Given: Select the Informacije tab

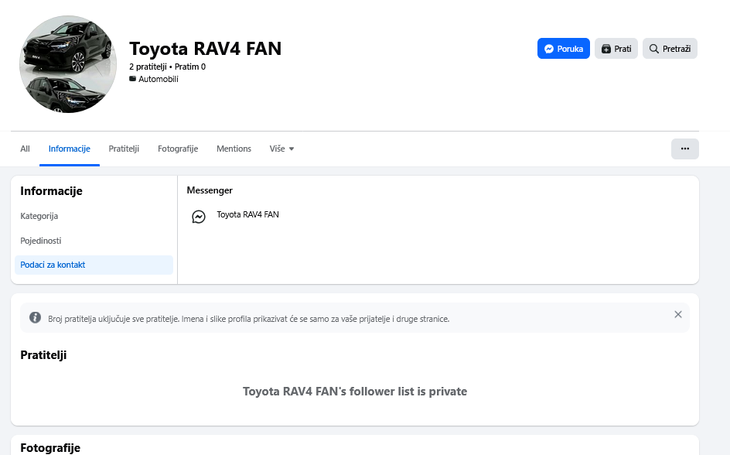Looking at the screenshot, I should [x=70, y=149].
